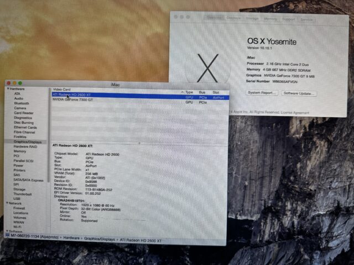Screen dimensions: 354x265
Task: Sort by the Bus column header
Action: click(x=202, y=92)
